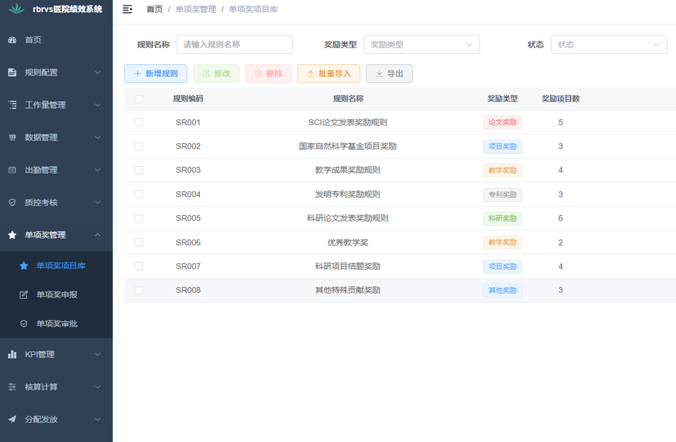Viewport: 676px width, 442px height.
Task: Click the 规则名称 input field
Action: tap(234, 44)
